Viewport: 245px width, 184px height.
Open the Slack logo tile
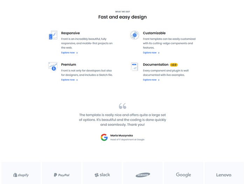pyautogui.click(x=102, y=175)
